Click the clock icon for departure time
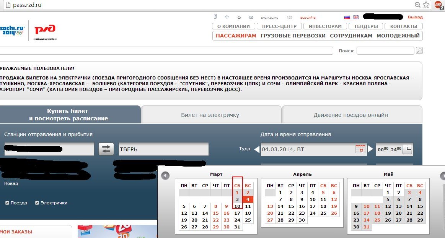The image size is (445, 238). pyautogui.click(x=407, y=149)
